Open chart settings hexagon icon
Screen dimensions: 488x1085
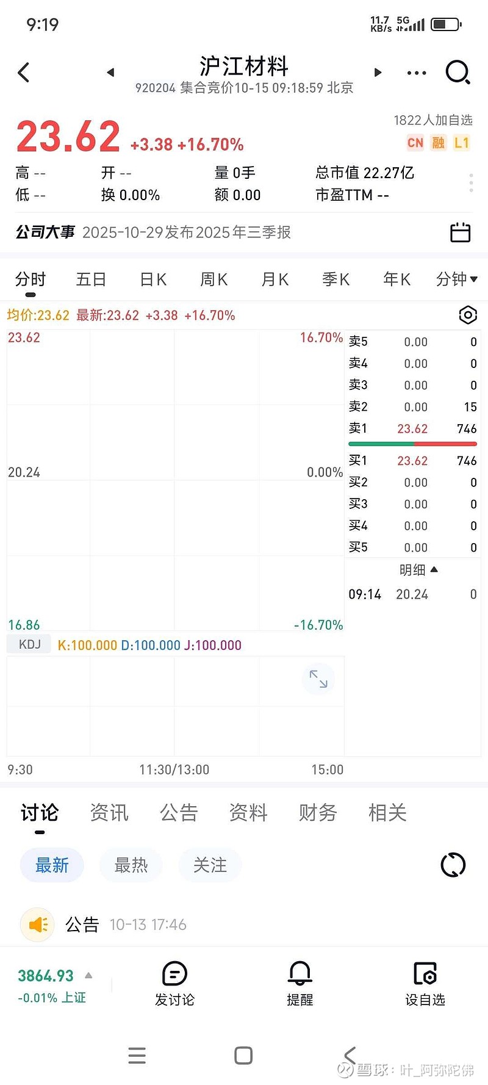467,315
